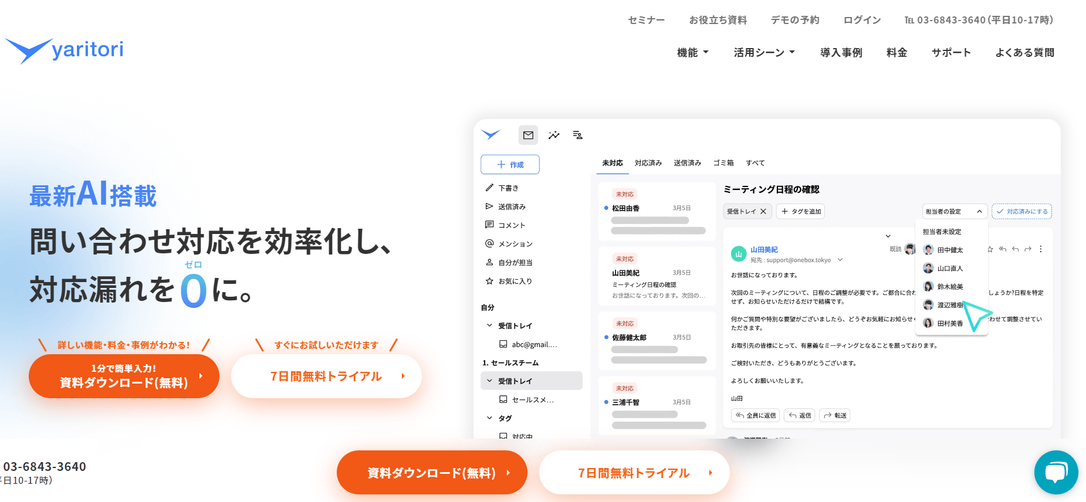The width and height of the screenshot is (1086, 502).
Task: Click the search list icon in mockup
Action: point(578,135)
